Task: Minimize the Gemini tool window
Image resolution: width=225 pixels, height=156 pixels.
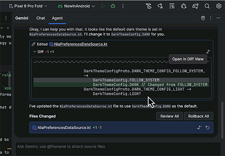Action: click(x=218, y=18)
